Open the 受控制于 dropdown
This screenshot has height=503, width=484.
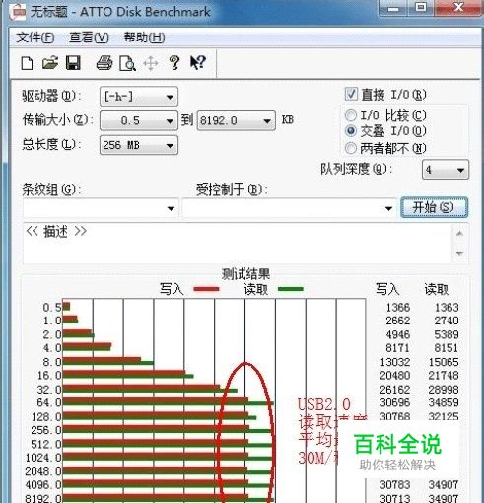[x=289, y=208]
